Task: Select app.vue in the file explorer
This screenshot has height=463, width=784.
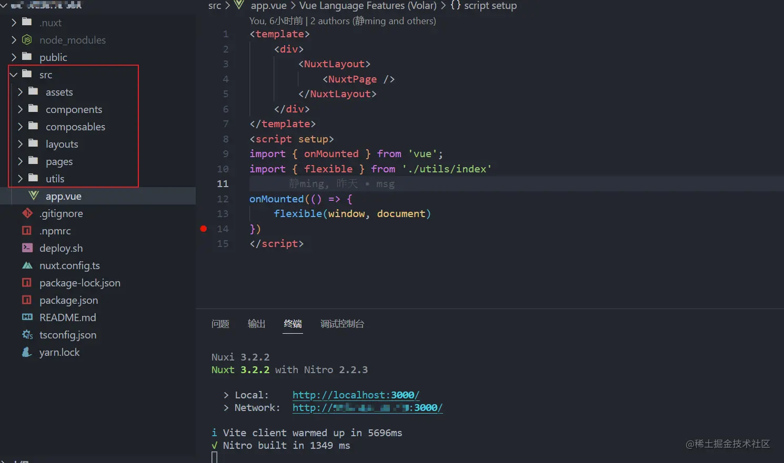Action: coord(98,196)
